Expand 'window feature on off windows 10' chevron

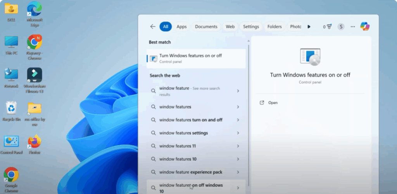[x=238, y=188]
